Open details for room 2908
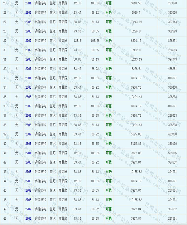187x225 pixels. click(28, 31)
